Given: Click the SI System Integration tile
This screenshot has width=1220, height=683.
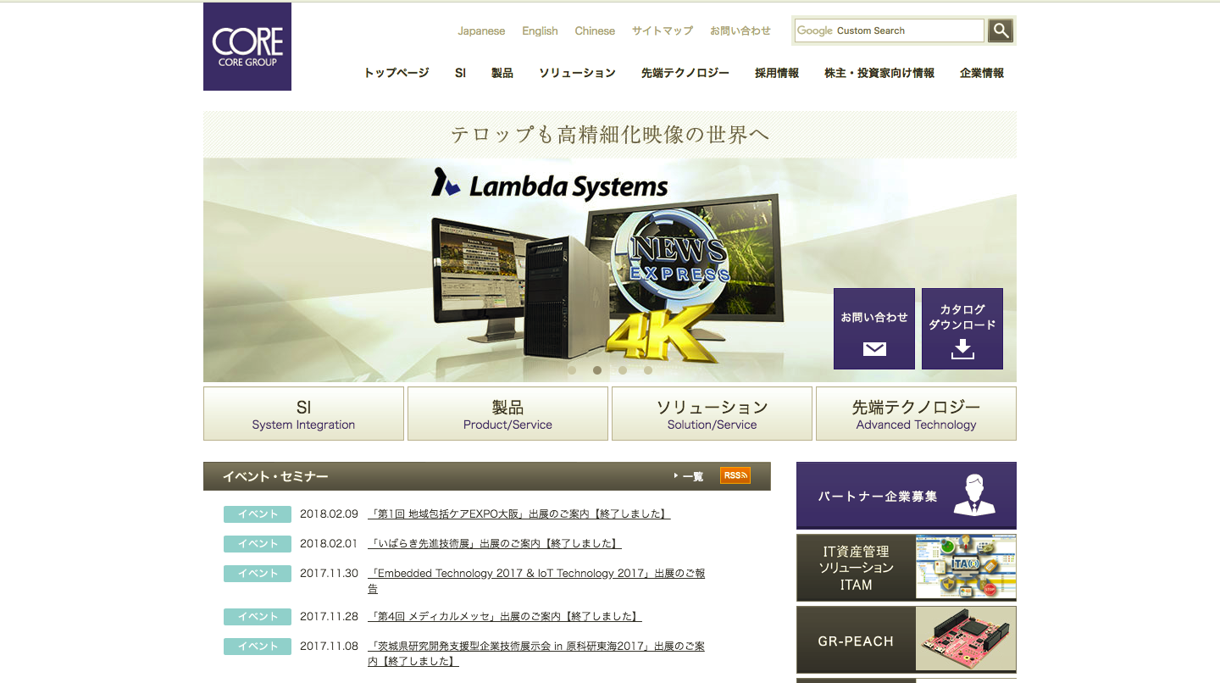Looking at the screenshot, I should point(303,414).
